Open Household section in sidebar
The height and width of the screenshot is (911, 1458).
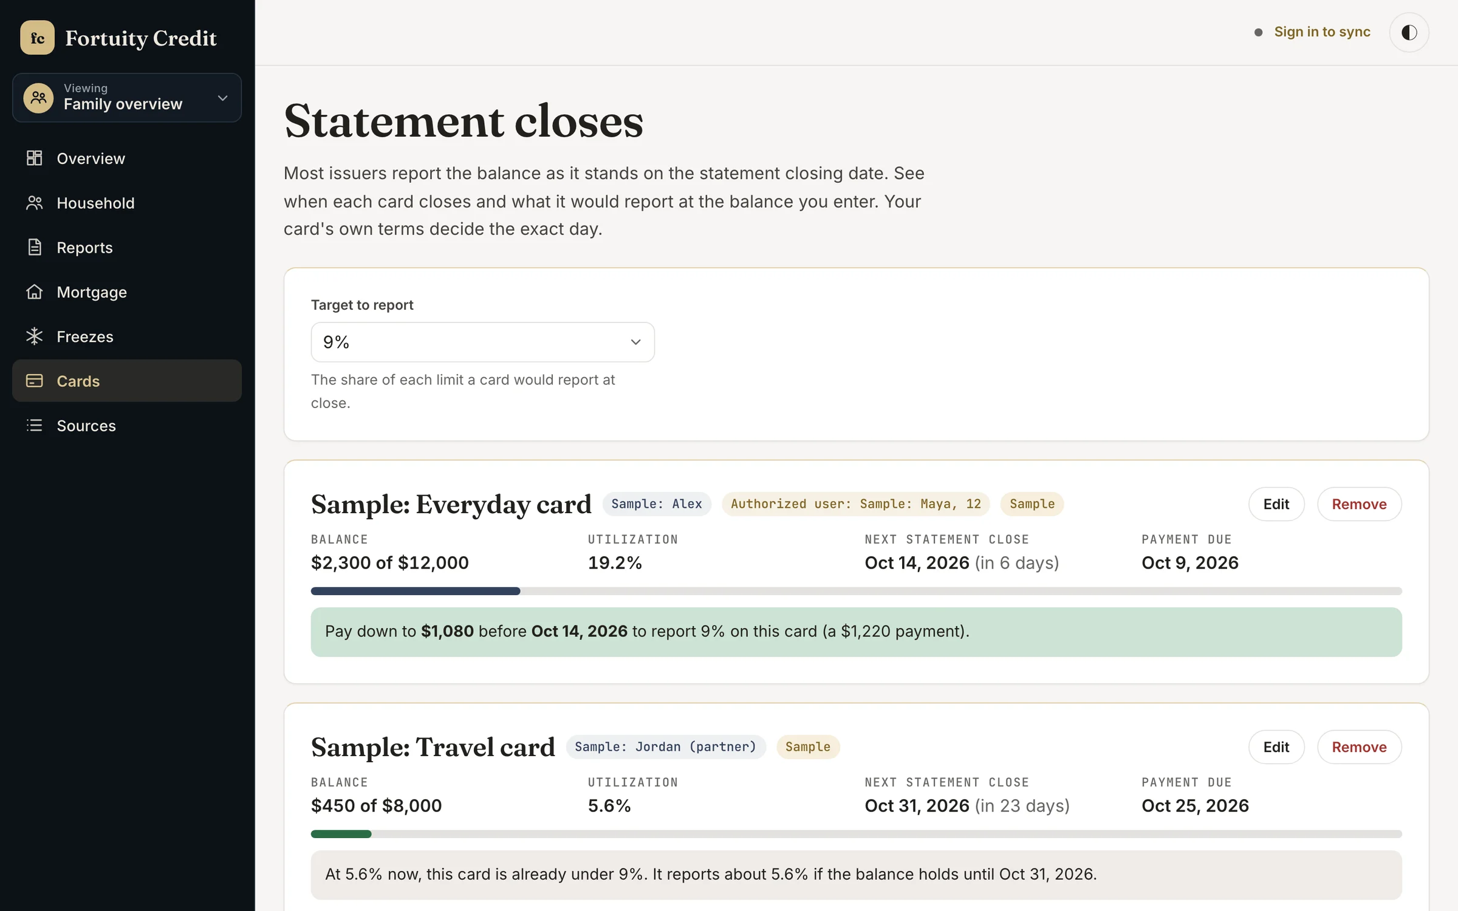127,203
